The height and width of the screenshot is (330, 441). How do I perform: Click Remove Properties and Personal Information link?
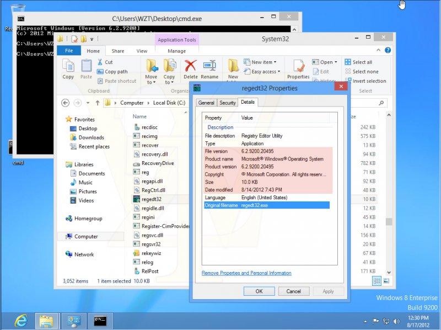(246, 273)
